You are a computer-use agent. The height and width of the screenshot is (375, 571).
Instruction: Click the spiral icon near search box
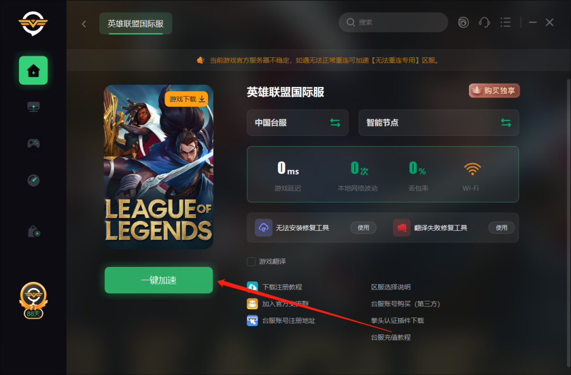coord(463,22)
